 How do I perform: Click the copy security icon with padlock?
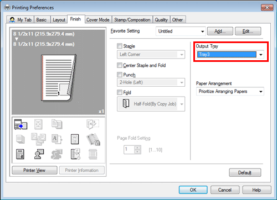click(93, 139)
